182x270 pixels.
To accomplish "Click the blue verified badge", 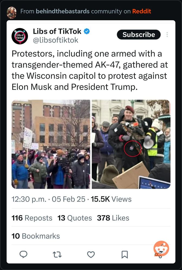I will tap(87, 31).
